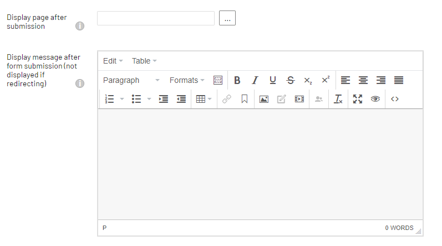Click the "..." page browse button
The height and width of the screenshot is (246, 442).
tap(227, 18)
